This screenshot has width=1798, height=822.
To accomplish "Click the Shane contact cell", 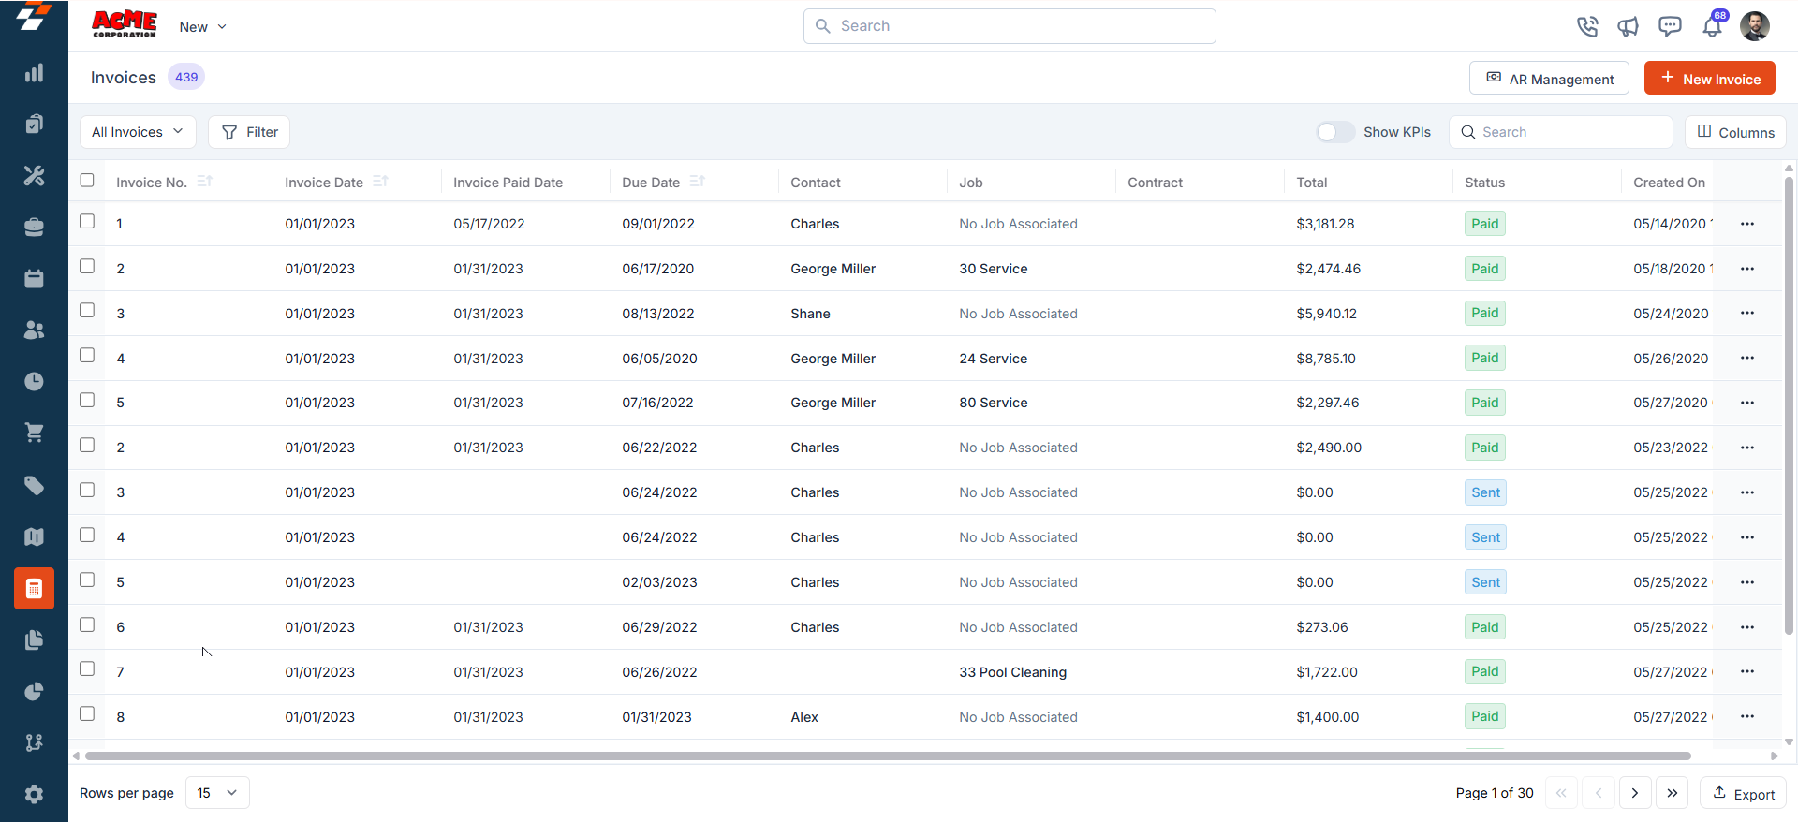I will pyautogui.click(x=810, y=314).
